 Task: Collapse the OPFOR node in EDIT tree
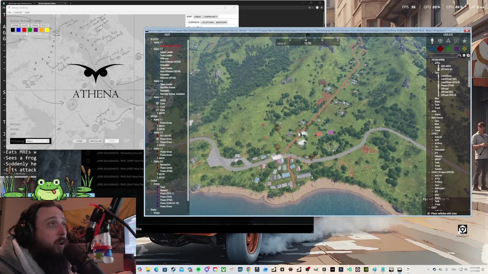click(x=148, y=116)
